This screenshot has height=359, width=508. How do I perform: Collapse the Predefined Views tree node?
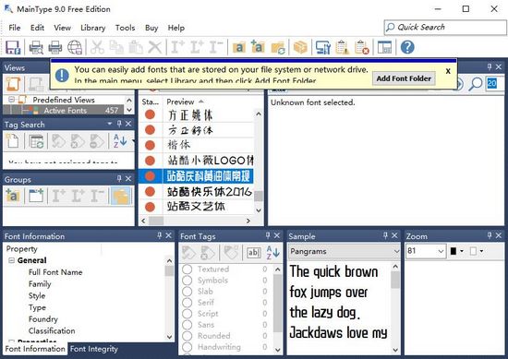[x=11, y=100]
